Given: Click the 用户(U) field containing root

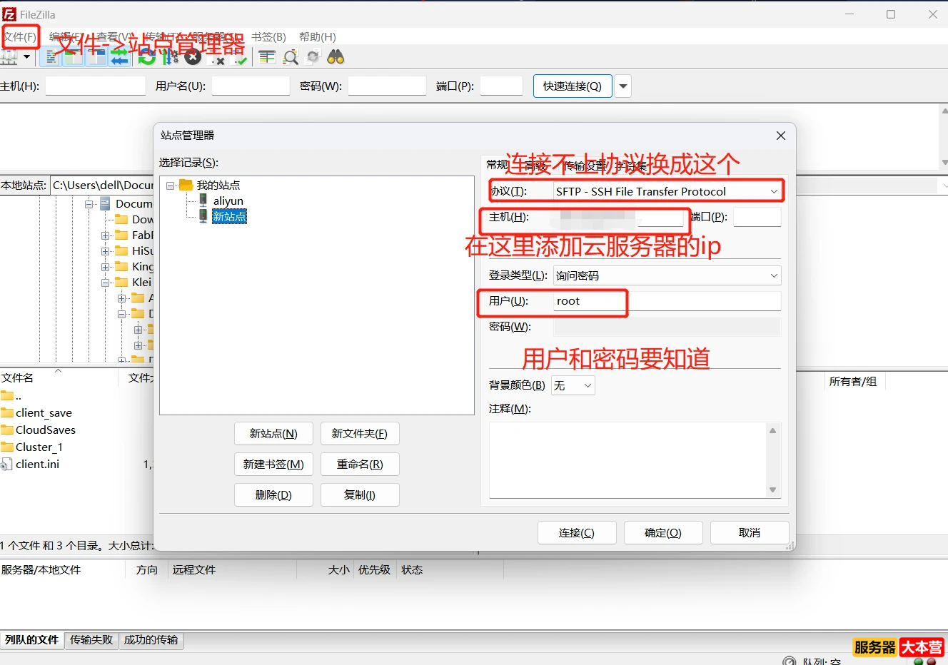Looking at the screenshot, I should pos(667,301).
